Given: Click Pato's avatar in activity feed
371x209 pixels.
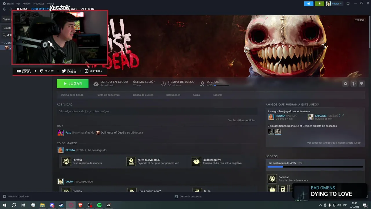Looking at the screenshot, I should point(60,133).
